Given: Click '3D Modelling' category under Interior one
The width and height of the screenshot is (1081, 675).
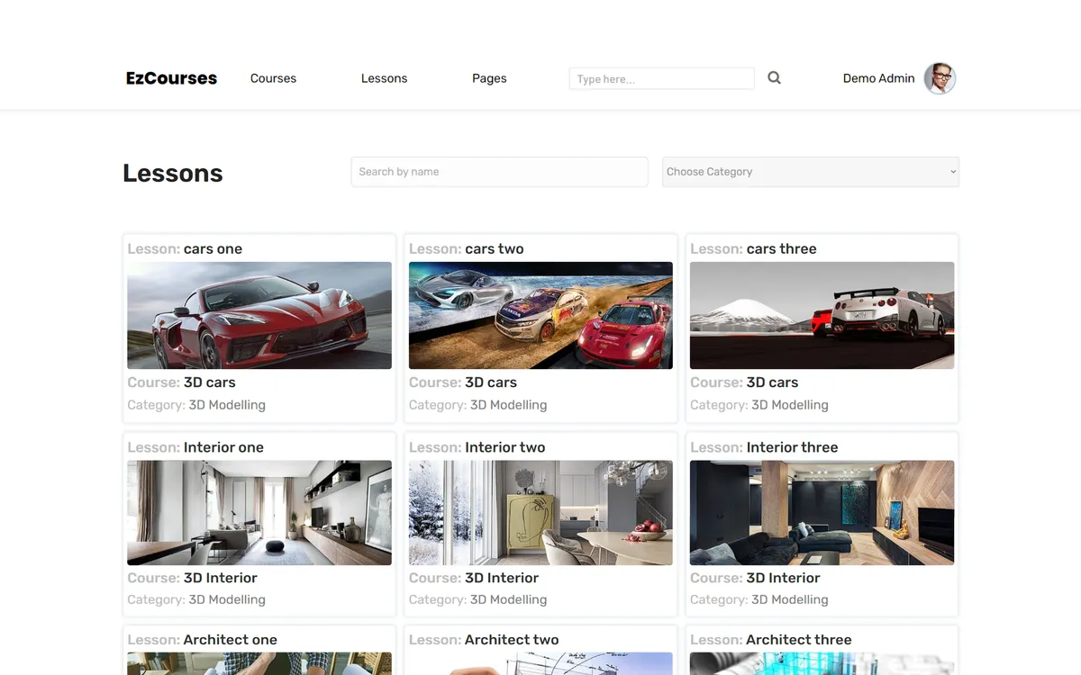Looking at the screenshot, I should coord(227,599).
